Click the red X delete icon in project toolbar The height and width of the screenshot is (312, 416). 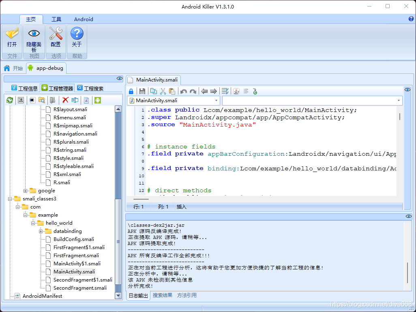(x=65, y=100)
